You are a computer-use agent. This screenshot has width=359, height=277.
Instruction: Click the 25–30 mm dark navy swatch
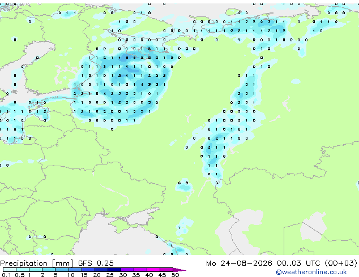[114, 270]
